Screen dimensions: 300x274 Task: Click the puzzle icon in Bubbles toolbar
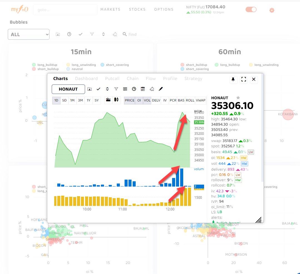coord(115,34)
